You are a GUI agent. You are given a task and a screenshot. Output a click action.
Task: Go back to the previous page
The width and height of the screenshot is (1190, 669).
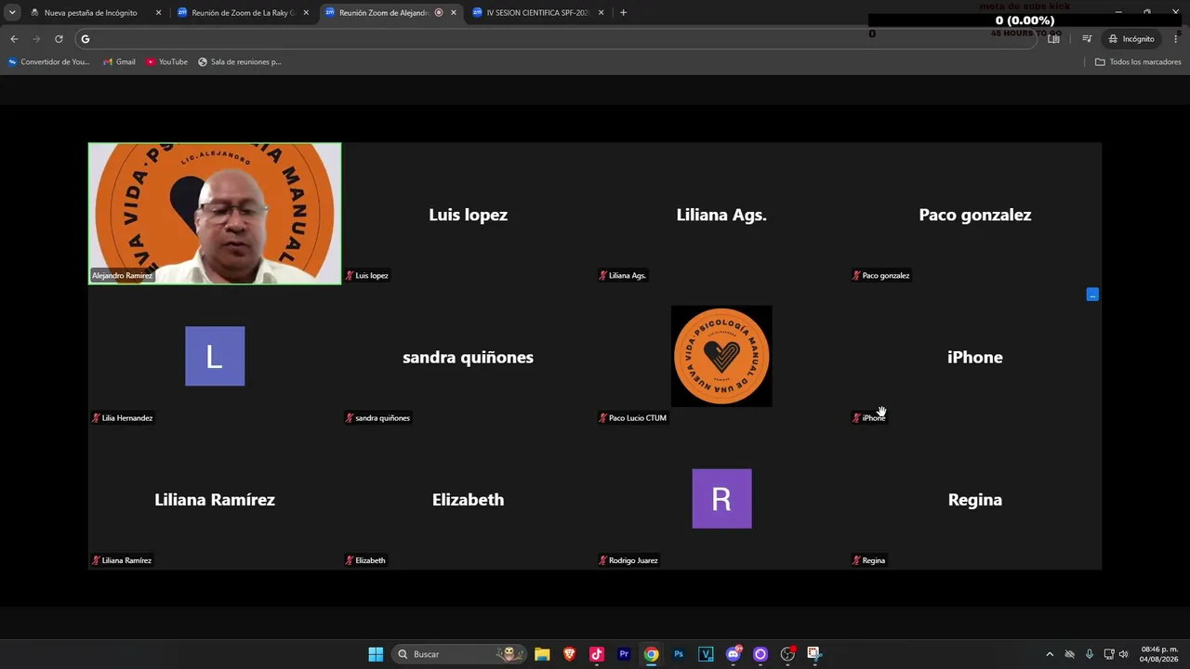point(14,39)
